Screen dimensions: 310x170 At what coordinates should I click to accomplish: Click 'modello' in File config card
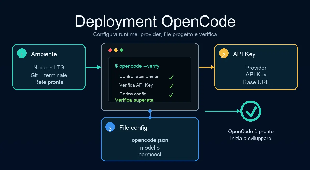[x=150, y=148]
